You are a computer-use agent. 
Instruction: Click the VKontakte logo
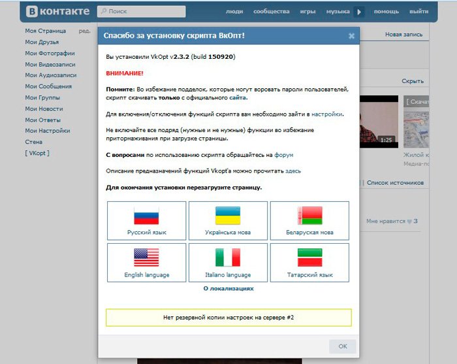[x=57, y=11]
